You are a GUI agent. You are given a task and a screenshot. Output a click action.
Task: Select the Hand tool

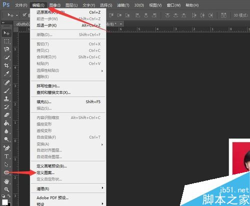(6, 181)
